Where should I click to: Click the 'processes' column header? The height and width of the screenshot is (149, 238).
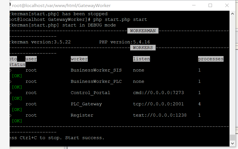click(x=211, y=59)
